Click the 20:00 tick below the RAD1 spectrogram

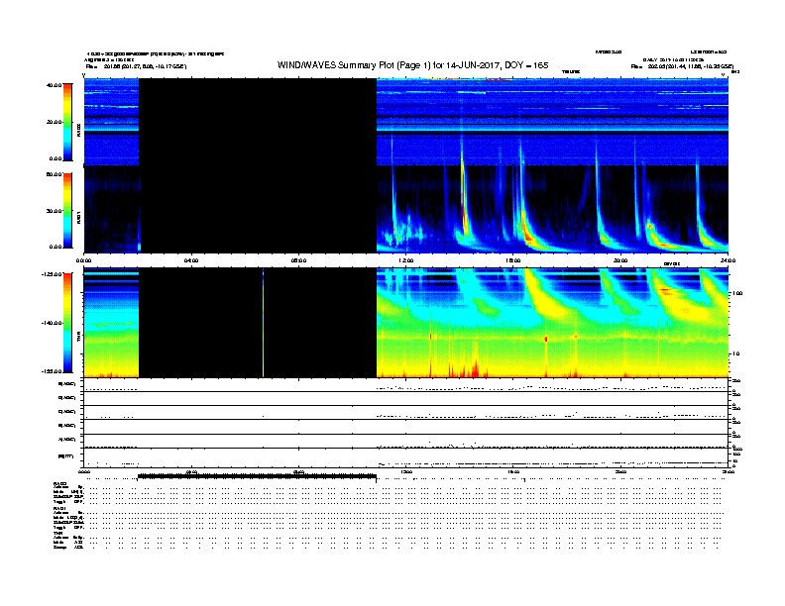pos(620,260)
